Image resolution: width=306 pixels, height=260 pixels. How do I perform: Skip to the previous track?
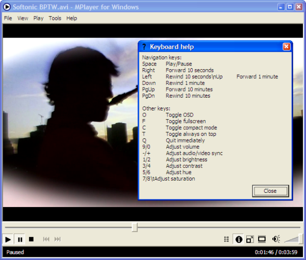(46, 239)
